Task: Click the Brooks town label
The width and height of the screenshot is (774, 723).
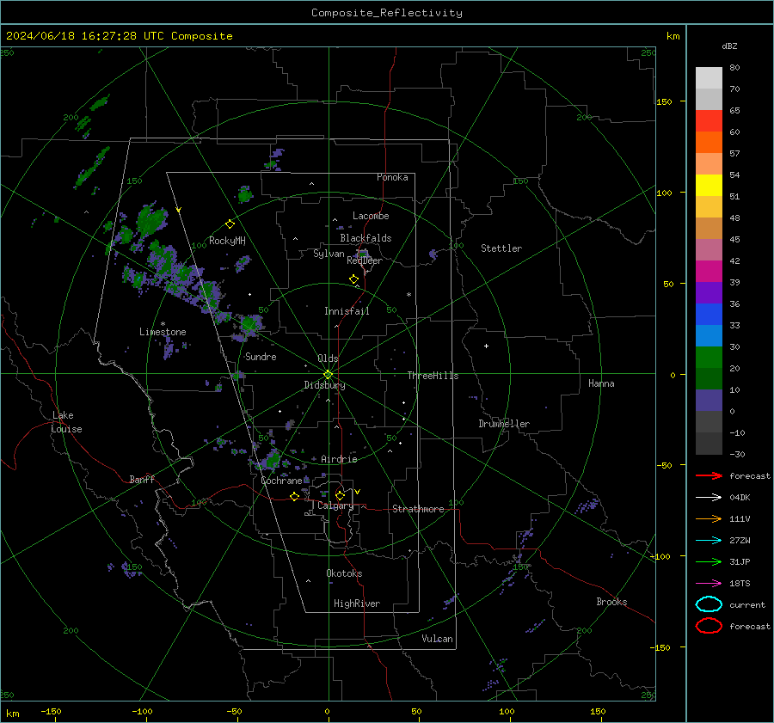Action: coord(611,602)
